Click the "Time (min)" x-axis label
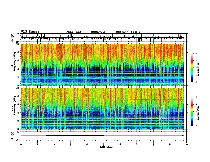Viewport: 210px width, 162px height. pos(106,147)
